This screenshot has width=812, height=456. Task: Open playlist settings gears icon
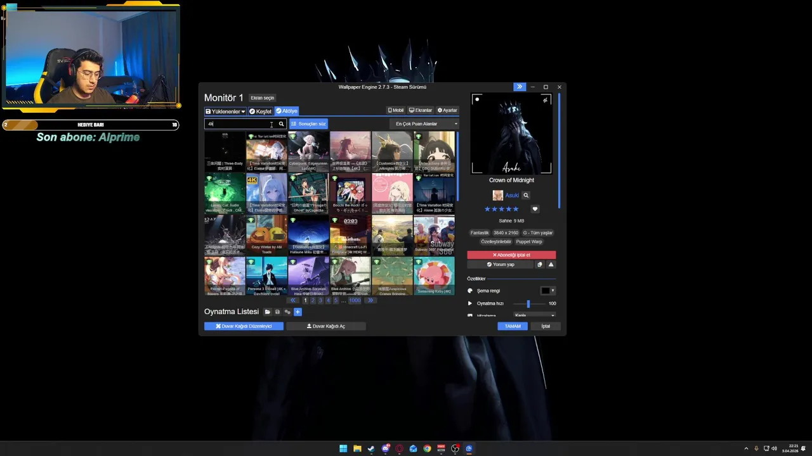coord(287,312)
